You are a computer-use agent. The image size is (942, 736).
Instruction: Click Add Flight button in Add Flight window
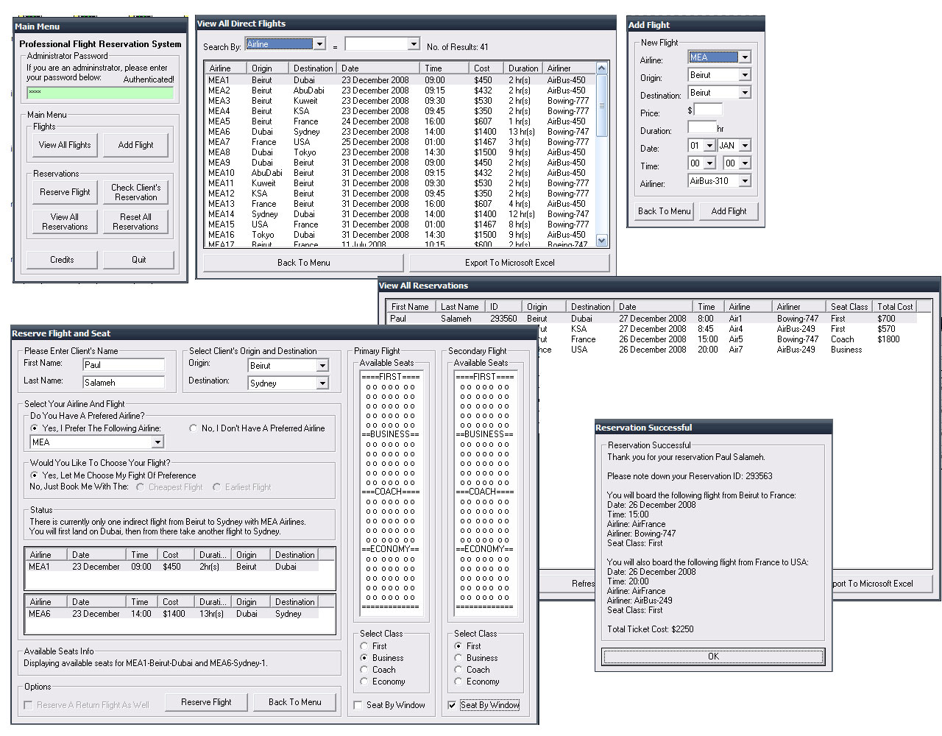(x=729, y=211)
